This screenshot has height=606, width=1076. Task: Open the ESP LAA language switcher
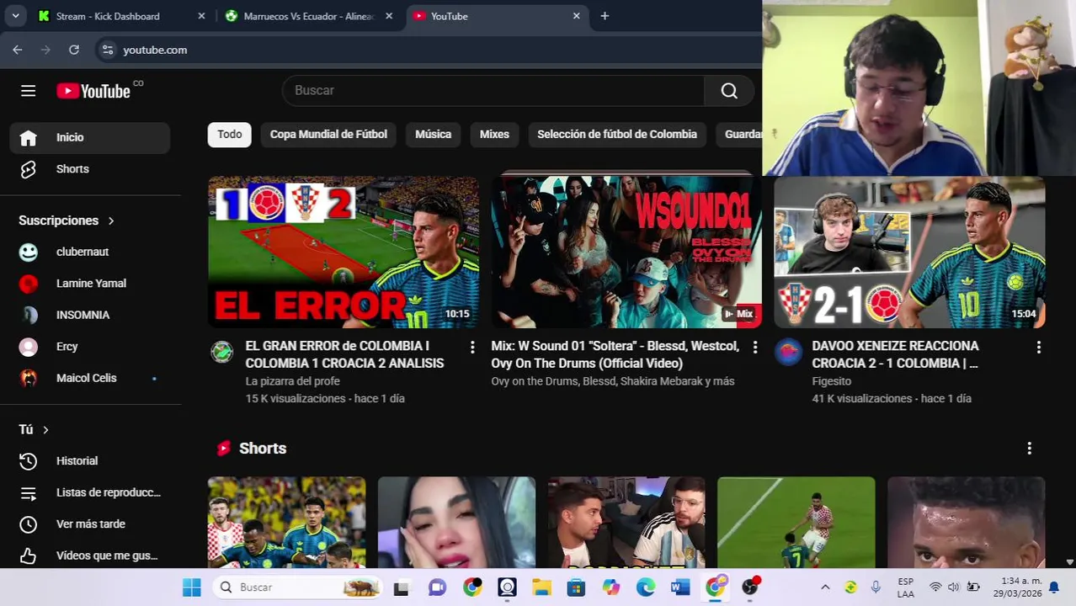(x=906, y=587)
